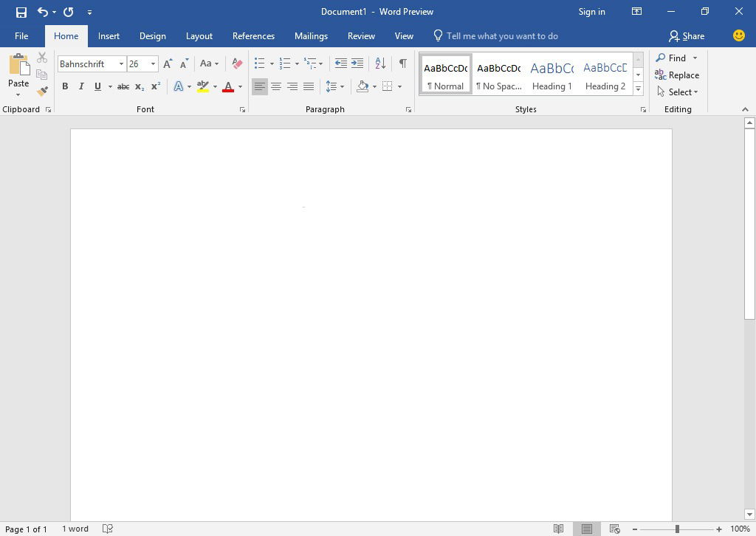
Task: Apply the Heading 2 style
Action: (x=605, y=75)
